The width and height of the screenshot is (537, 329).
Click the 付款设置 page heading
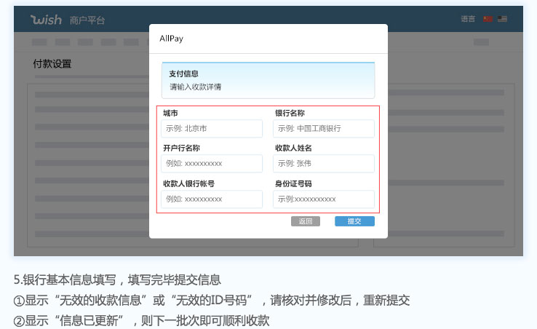(52, 64)
